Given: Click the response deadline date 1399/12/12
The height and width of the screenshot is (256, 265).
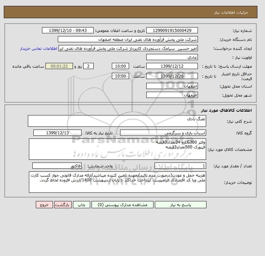Looking at the screenshot, I should tap(172, 66).
